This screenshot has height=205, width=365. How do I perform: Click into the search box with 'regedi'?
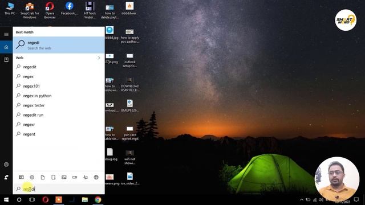click(x=59, y=189)
